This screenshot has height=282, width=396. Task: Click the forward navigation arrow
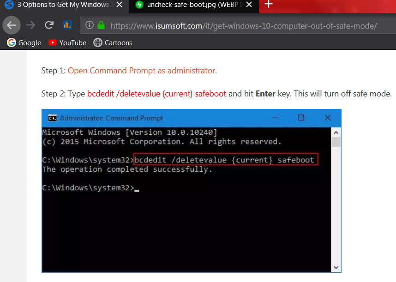(x=30, y=25)
